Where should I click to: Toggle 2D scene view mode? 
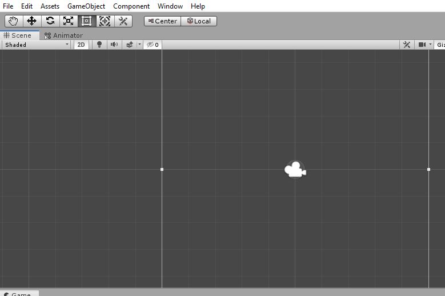[81, 45]
